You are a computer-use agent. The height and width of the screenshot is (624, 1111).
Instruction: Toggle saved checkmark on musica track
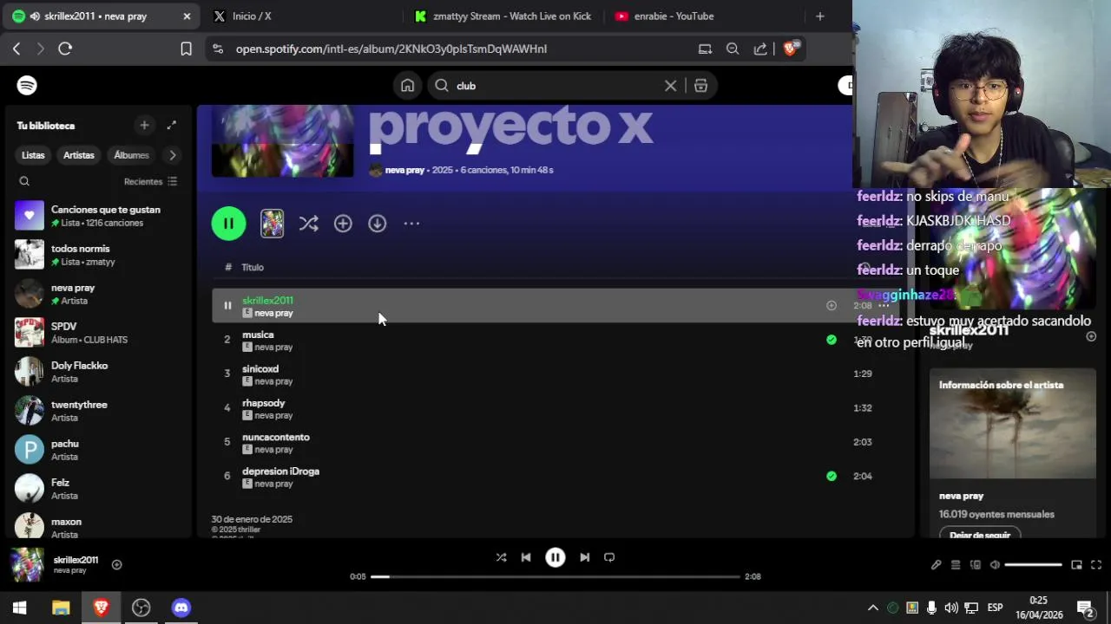[x=832, y=340]
